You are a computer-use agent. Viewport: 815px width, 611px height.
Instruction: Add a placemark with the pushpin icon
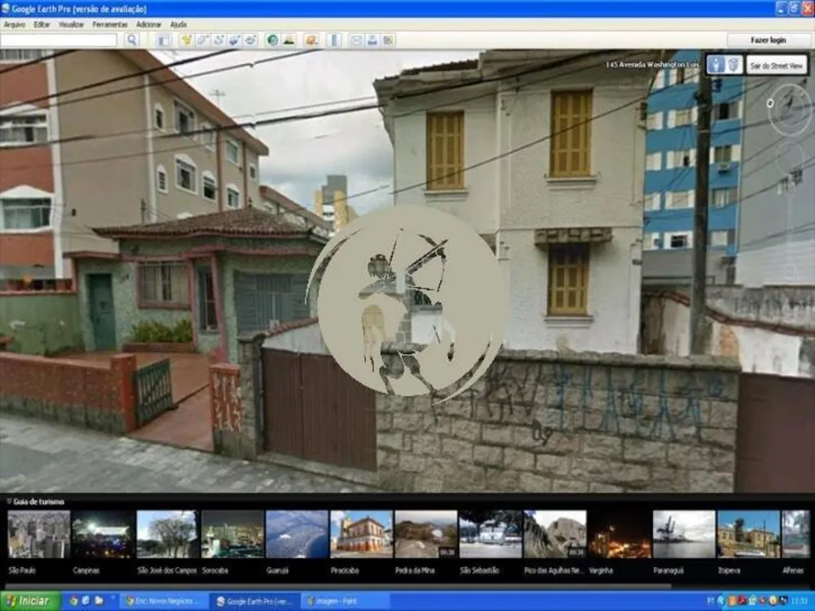pos(187,40)
